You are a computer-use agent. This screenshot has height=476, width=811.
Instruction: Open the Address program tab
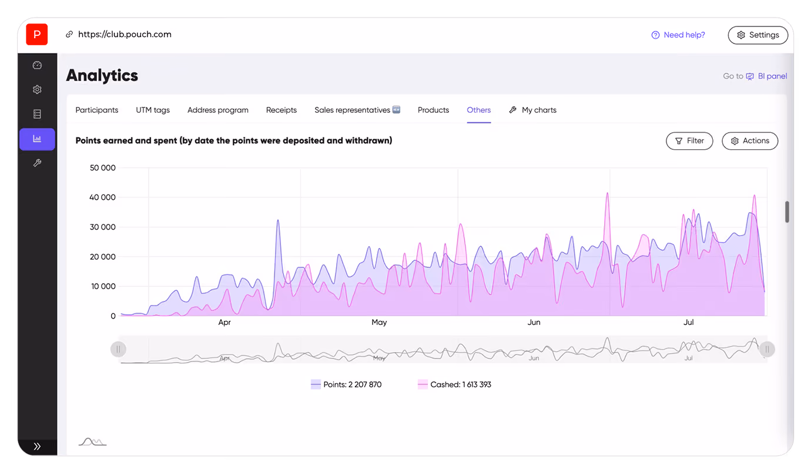point(218,110)
